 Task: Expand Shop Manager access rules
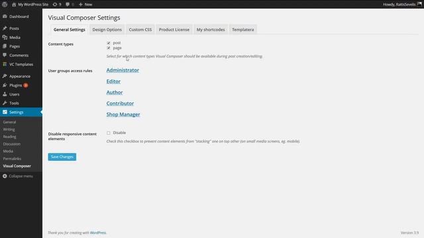(x=123, y=114)
